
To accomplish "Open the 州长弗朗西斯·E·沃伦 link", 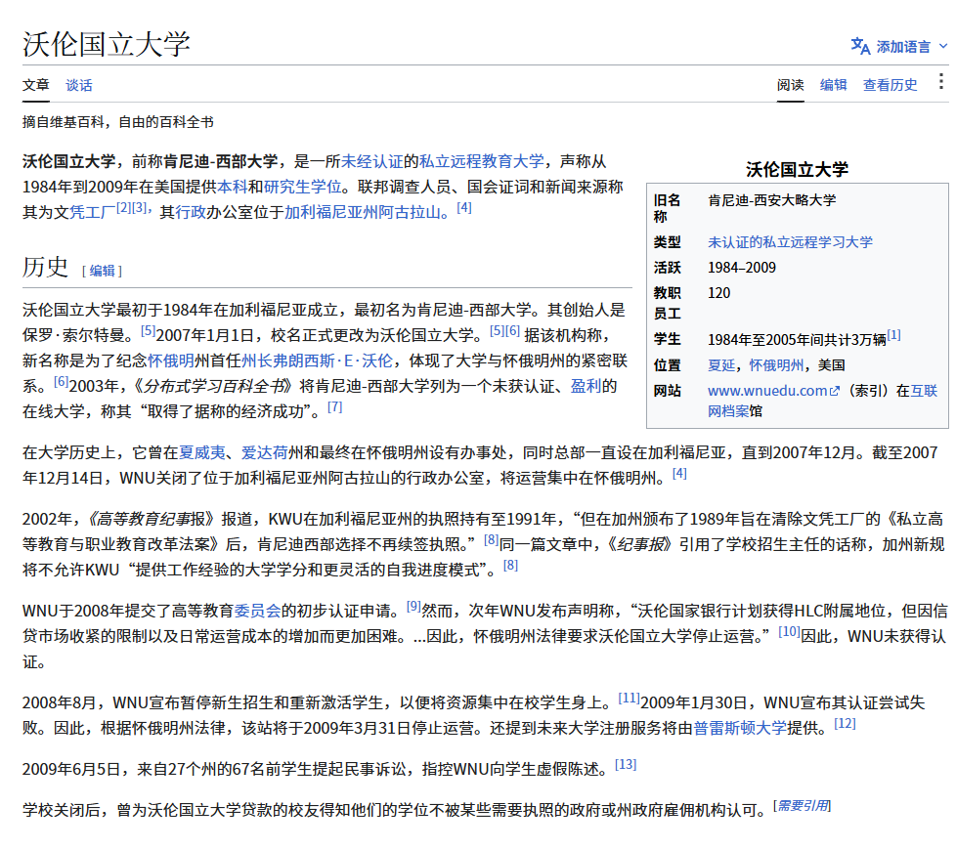I will click(x=317, y=361).
